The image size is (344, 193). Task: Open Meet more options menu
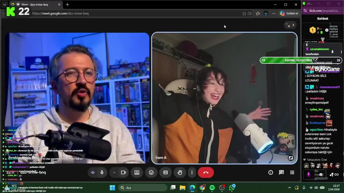pyautogui.click(x=192, y=172)
